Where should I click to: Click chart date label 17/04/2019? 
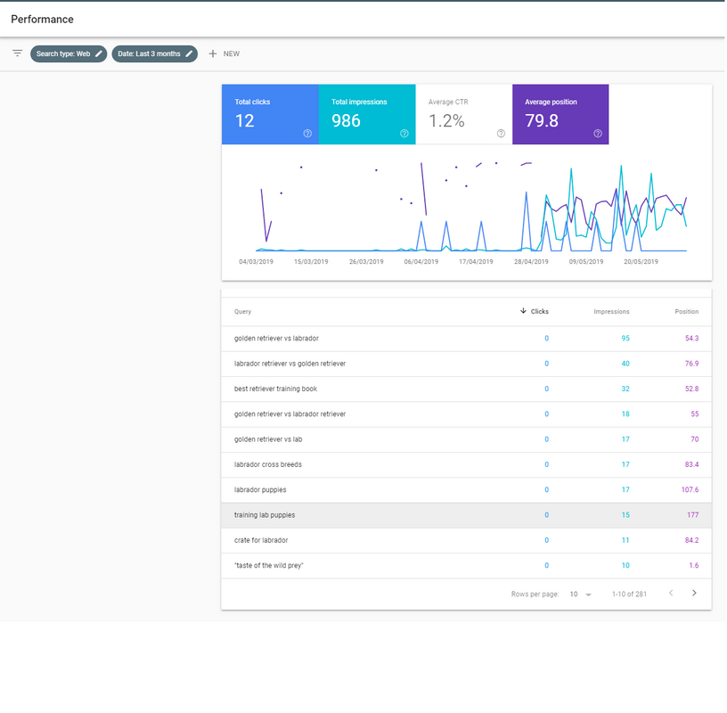pos(476,262)
